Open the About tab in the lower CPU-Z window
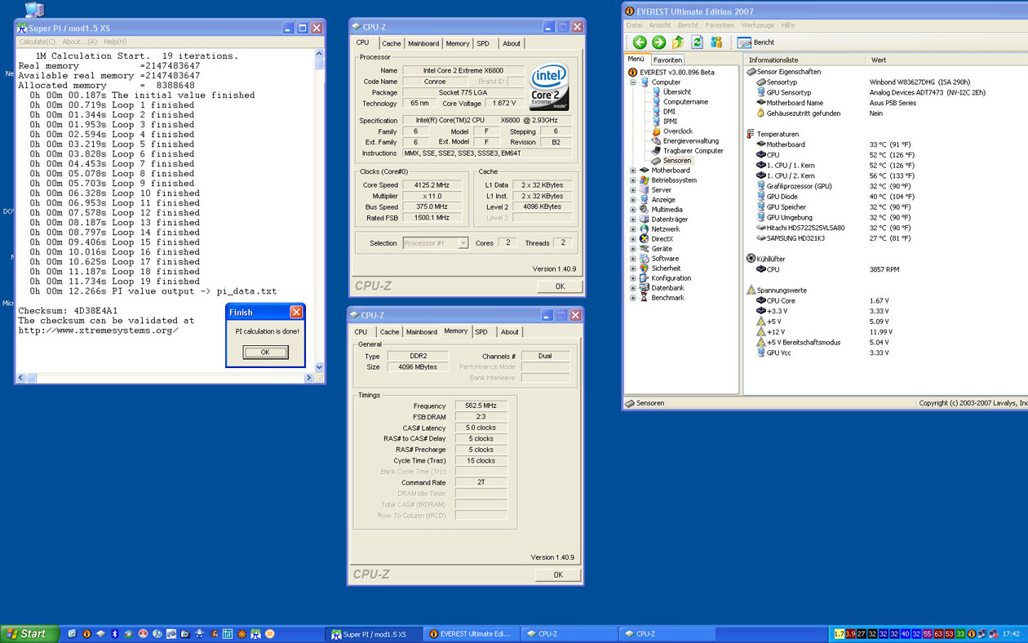 pos(509,332)
